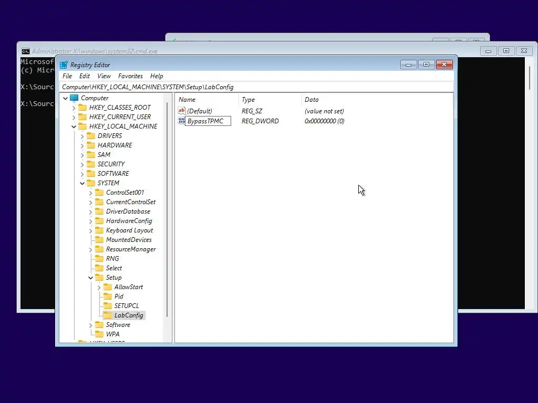Image resolution: width=538 pixels, height=403 pixels.
Task: Collapse the Setup key chevron
Action: coord(90,278)
